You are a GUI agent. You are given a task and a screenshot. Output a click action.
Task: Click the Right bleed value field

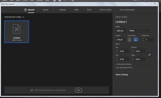pyautogui.click(x=140, y=59)
